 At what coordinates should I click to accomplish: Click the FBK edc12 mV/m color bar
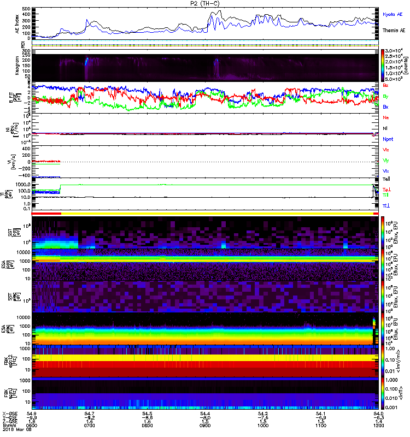383,361
